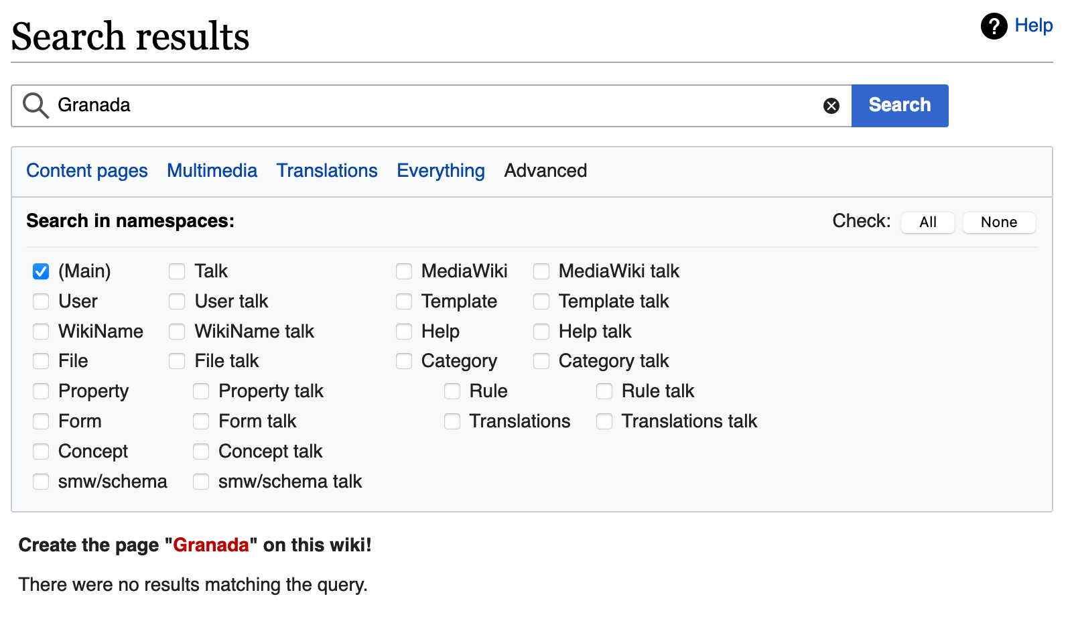This screenshot has height=623, width=1072.
Task: Switch to the Content pages tab
Action: (x=87, y=171)
